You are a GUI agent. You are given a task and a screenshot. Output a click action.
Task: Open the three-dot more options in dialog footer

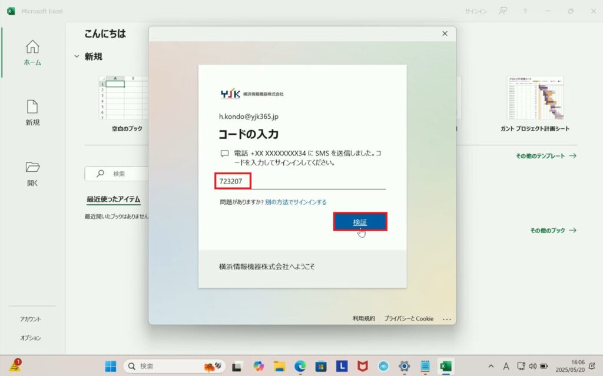(x=446, y=319)
